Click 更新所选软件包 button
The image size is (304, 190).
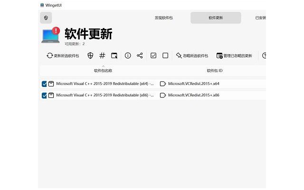(63, 56)
